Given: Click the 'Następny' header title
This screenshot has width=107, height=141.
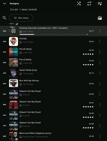Looking at the screenshot, I should [x=14, y=4].
